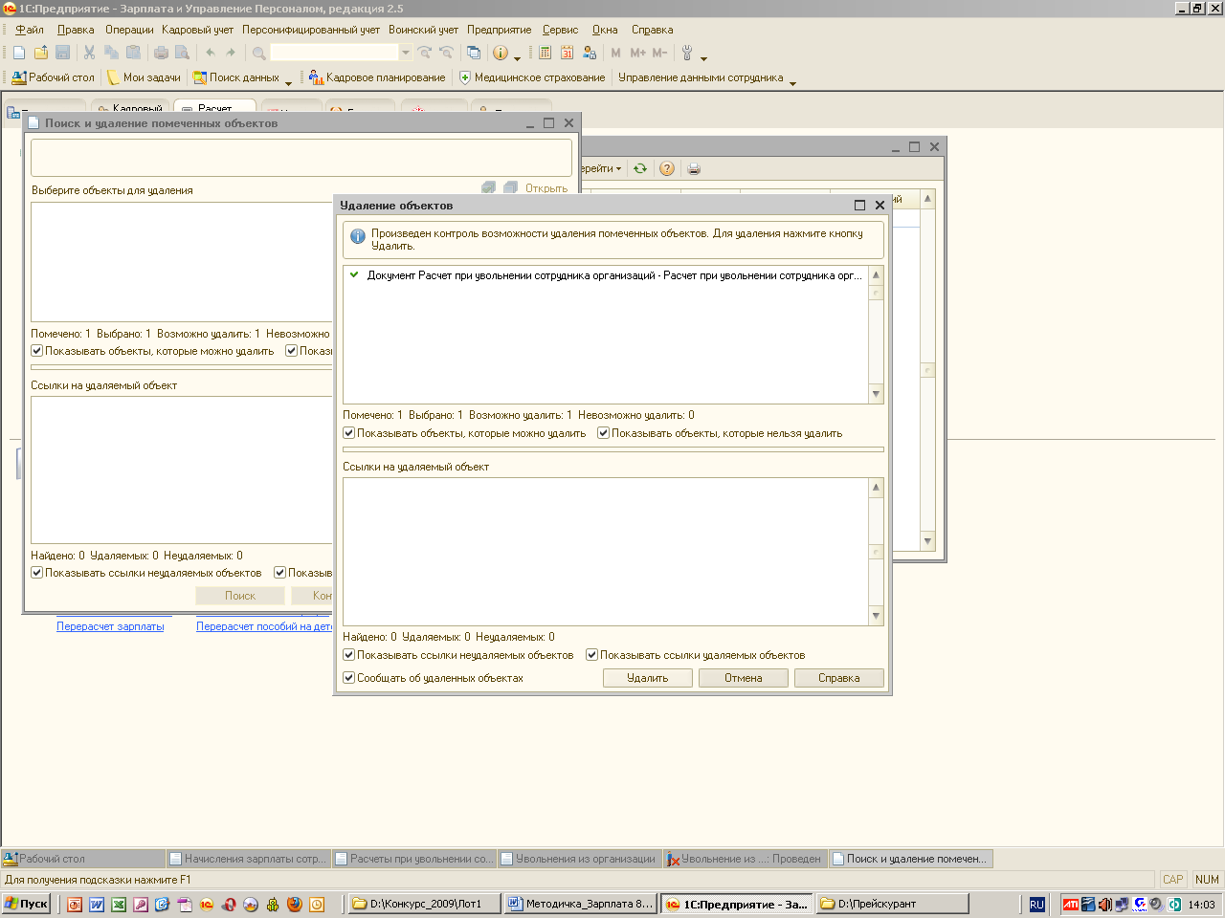Toggle 'Показывать ссылки неудаляемых объектов' in Удаление объектов
This screenshot has width=1225, height=918.
[349, 655]
